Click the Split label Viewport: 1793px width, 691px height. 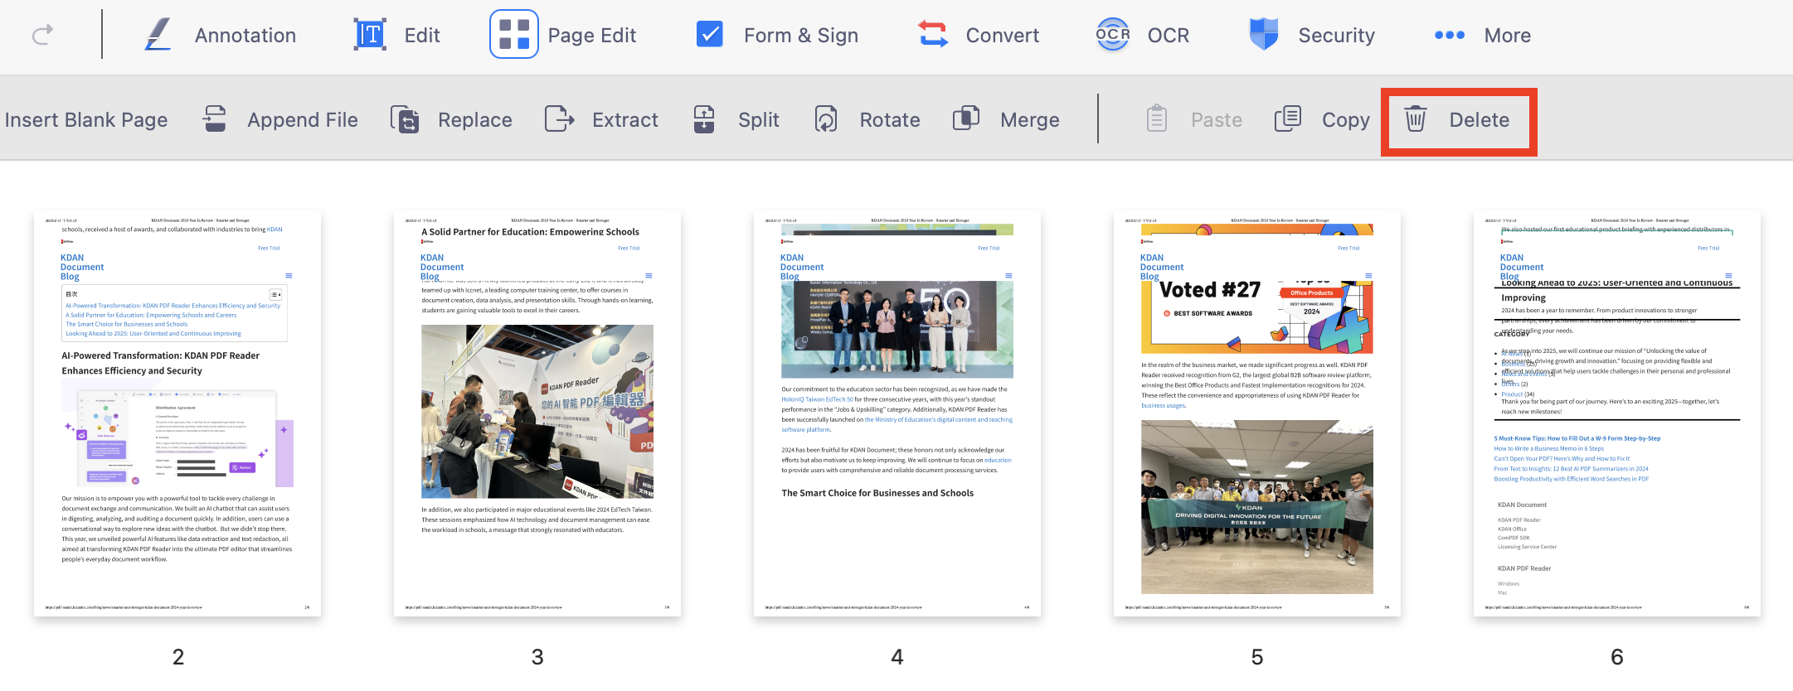click(759, 120)
